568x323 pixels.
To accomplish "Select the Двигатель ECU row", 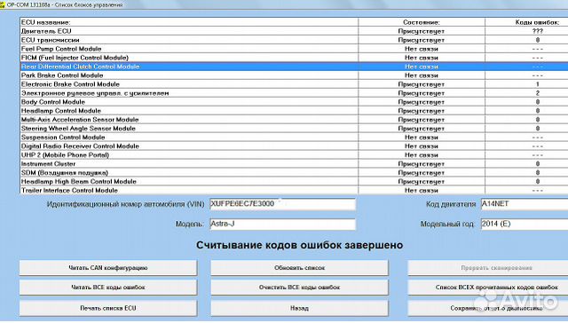I will 294,31.
